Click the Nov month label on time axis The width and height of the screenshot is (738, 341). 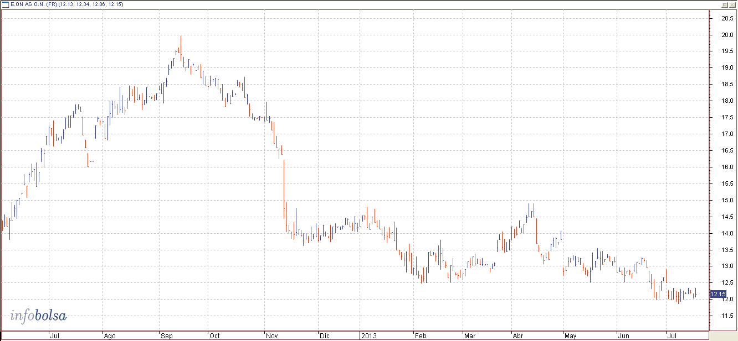coord(271,335)
